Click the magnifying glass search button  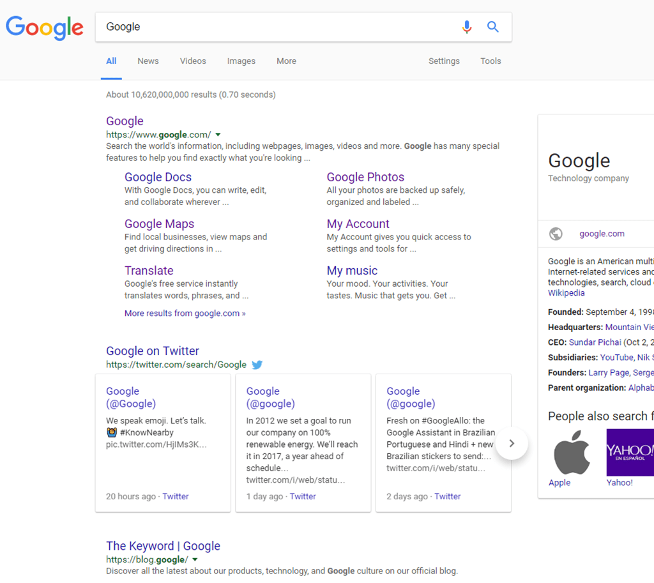493,27
